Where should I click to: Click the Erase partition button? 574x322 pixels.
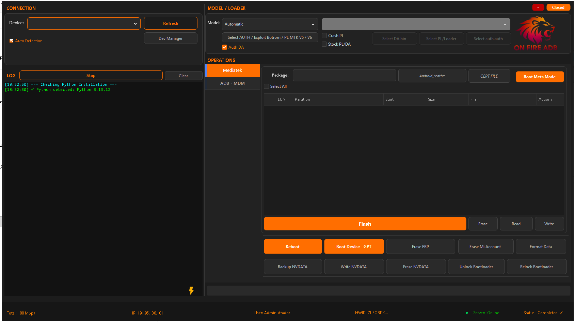pos(483,224)
